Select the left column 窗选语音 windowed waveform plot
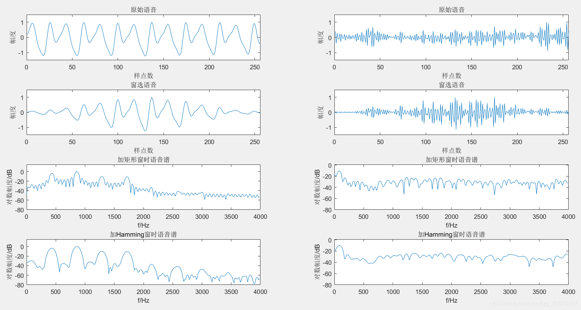Image resolution: width=581 pixels, height=310 pixels. tap(144, 112)
